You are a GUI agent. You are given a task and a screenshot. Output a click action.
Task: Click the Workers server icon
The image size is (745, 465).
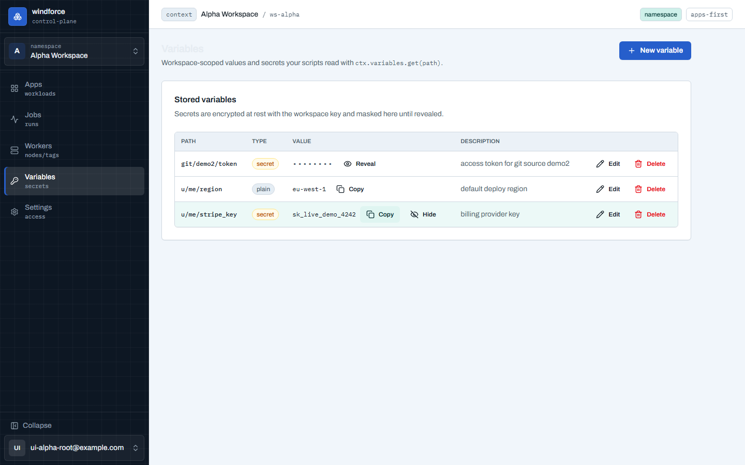pos(14,150)
